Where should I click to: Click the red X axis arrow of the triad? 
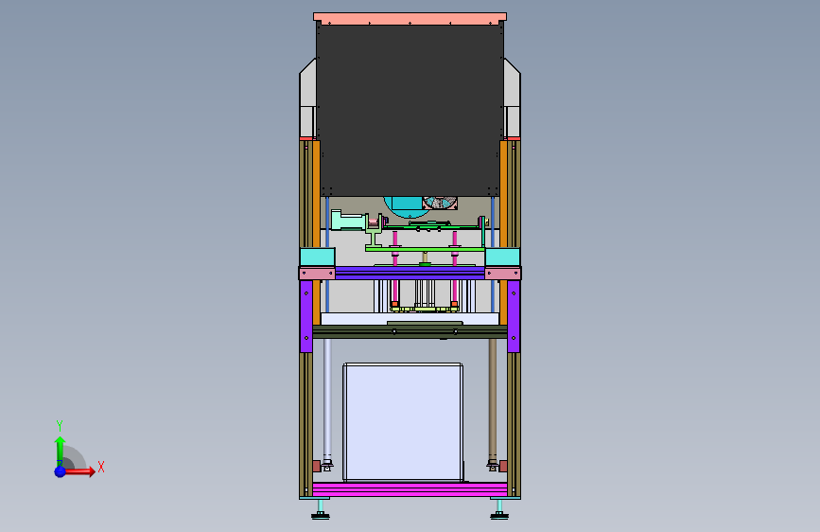(80, 471)
